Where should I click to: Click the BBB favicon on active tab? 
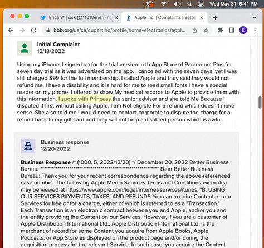[x=129, y=18]
